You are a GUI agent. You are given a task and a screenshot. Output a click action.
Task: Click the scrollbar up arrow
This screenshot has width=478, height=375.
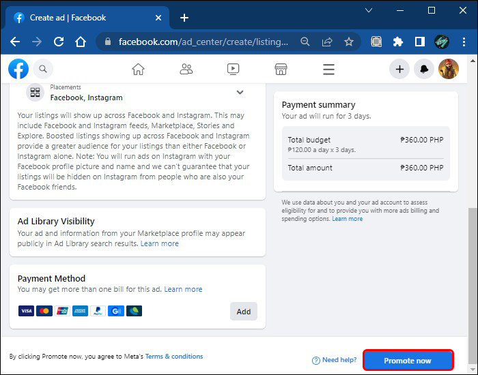(x=473, y=61)
